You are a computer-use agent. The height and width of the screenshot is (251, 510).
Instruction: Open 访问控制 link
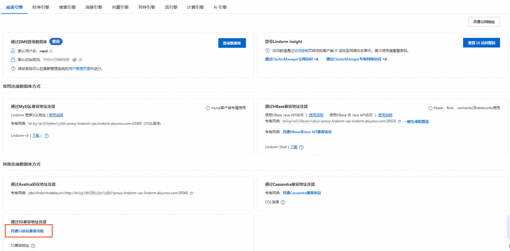[x=301, y=51]
